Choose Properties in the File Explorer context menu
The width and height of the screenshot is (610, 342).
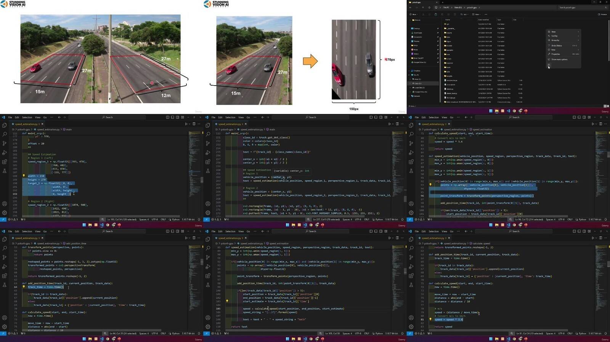563,54
